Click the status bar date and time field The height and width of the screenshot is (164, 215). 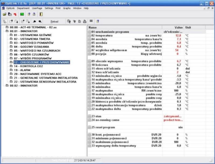tap(84, 160)
